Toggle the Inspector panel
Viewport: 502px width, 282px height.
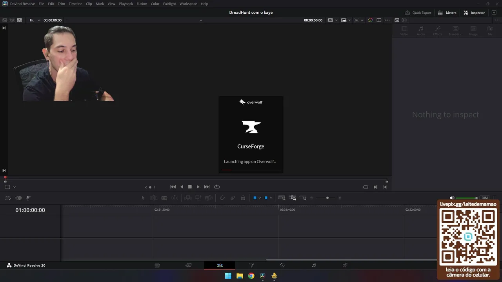click(x=474, y=13)
